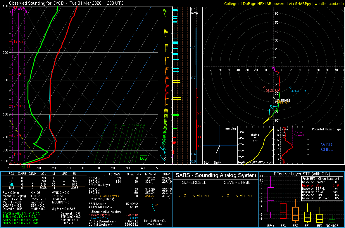
Task: Click the green LCL marker on skew-T
Action: point(143,157)
